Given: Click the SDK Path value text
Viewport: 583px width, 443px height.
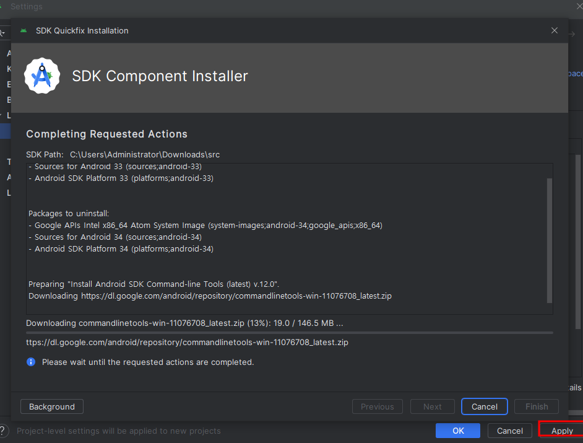Looking at the screenshot, I should (x=145, y=154).
